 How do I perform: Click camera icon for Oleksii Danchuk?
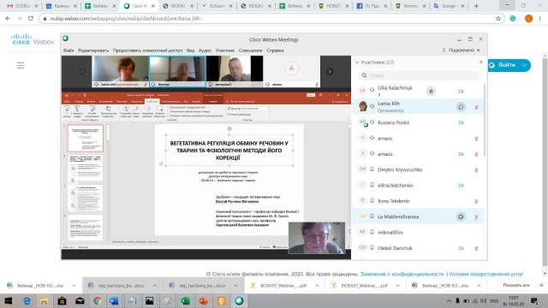(x=461, y=248)
